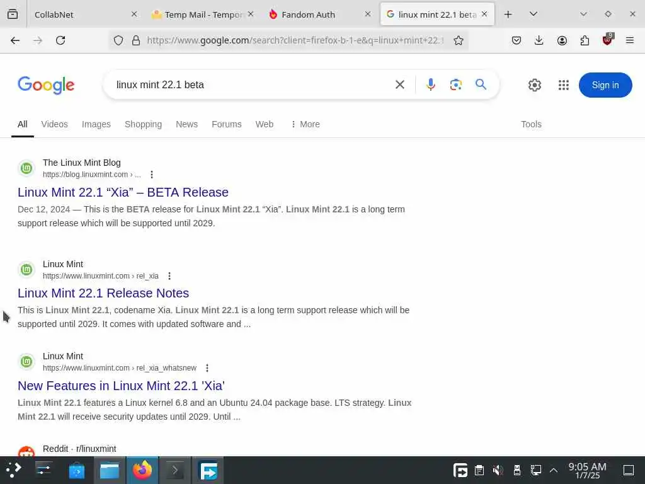This screenshot has width=645, height=484.
Task: Focus the browser URL address bar
Action: 295,40
